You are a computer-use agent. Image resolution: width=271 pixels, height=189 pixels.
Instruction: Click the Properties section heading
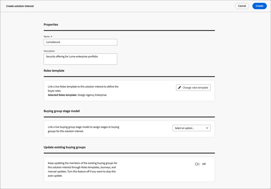(x=51, y=24)
